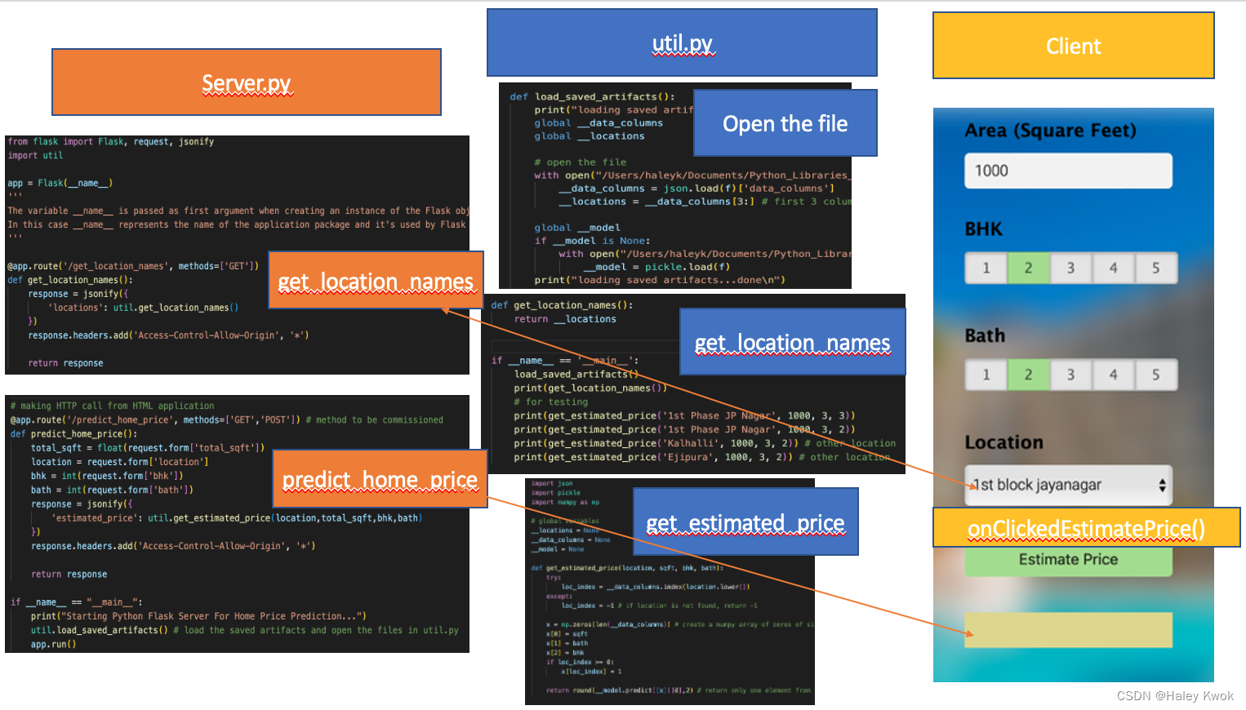The height and width of the screenshot is (710, 1246).
Task: Click the @app.route('/get_location_names') decorator line
Action: pyautogui.click(x=133, y=266)
